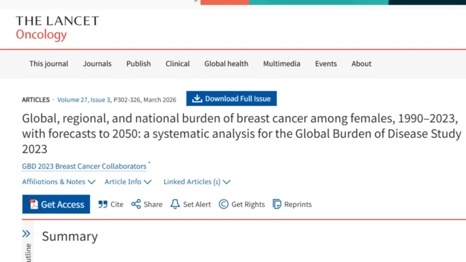Open the Publish menu
This screenshot has height=262, width=466.
pos(139,63)
